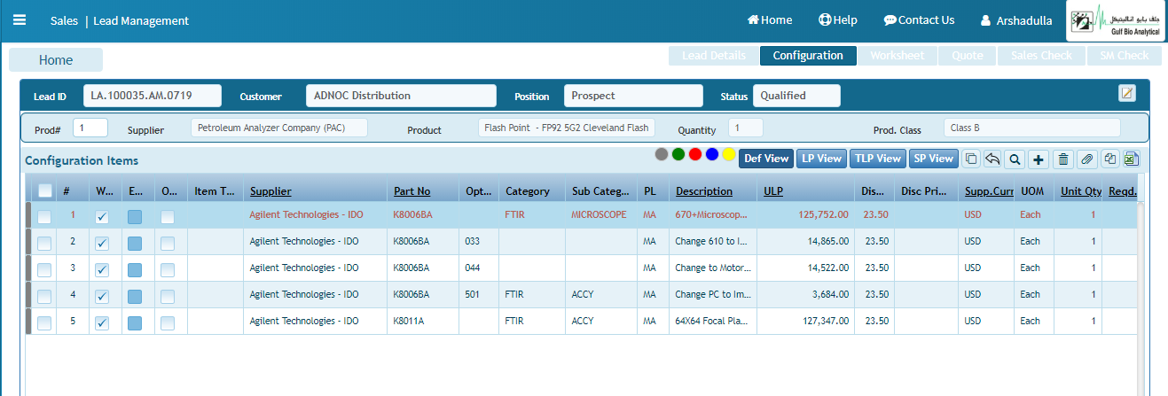Sort by Description column header

(704, 190)
